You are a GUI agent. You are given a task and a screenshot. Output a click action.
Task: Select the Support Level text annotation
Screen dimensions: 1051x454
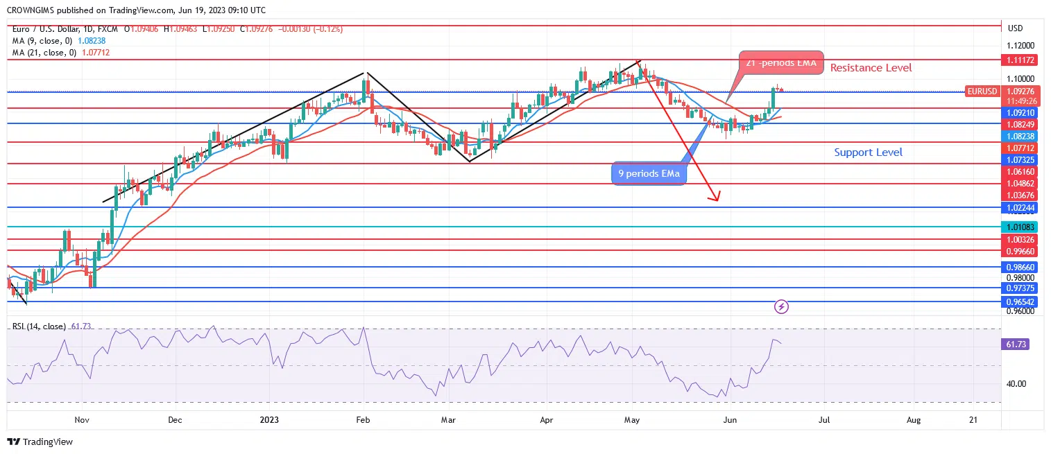[868, 152]
